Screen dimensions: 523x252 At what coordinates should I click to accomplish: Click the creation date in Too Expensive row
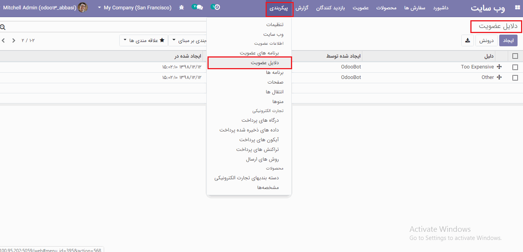tap(182, 67)
